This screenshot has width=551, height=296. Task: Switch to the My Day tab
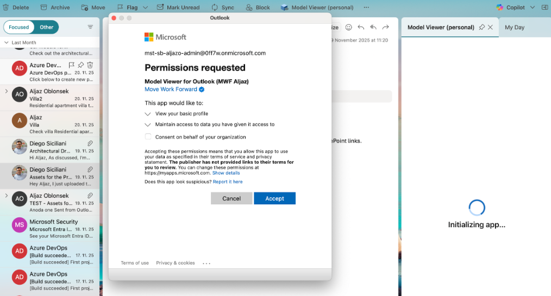coord(515,27)
